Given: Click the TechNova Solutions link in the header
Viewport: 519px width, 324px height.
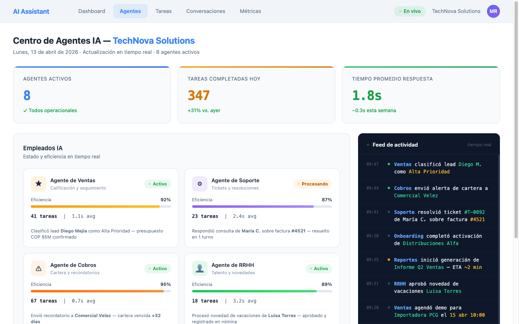Looking at the screenshot, I should coord(456,11).
